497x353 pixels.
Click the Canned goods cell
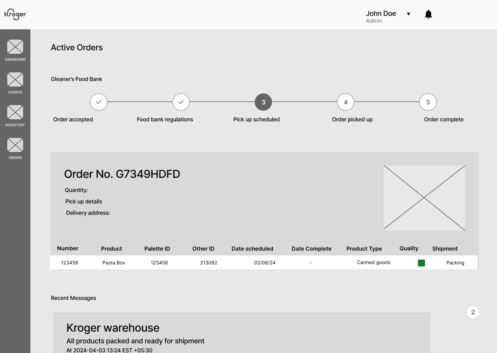click(373, 262)
